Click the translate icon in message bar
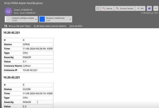The image size is (159, 108). click(x=6, y=26)
